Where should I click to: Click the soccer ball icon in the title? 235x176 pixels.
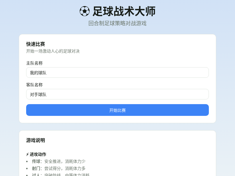(x=85, y=11)
